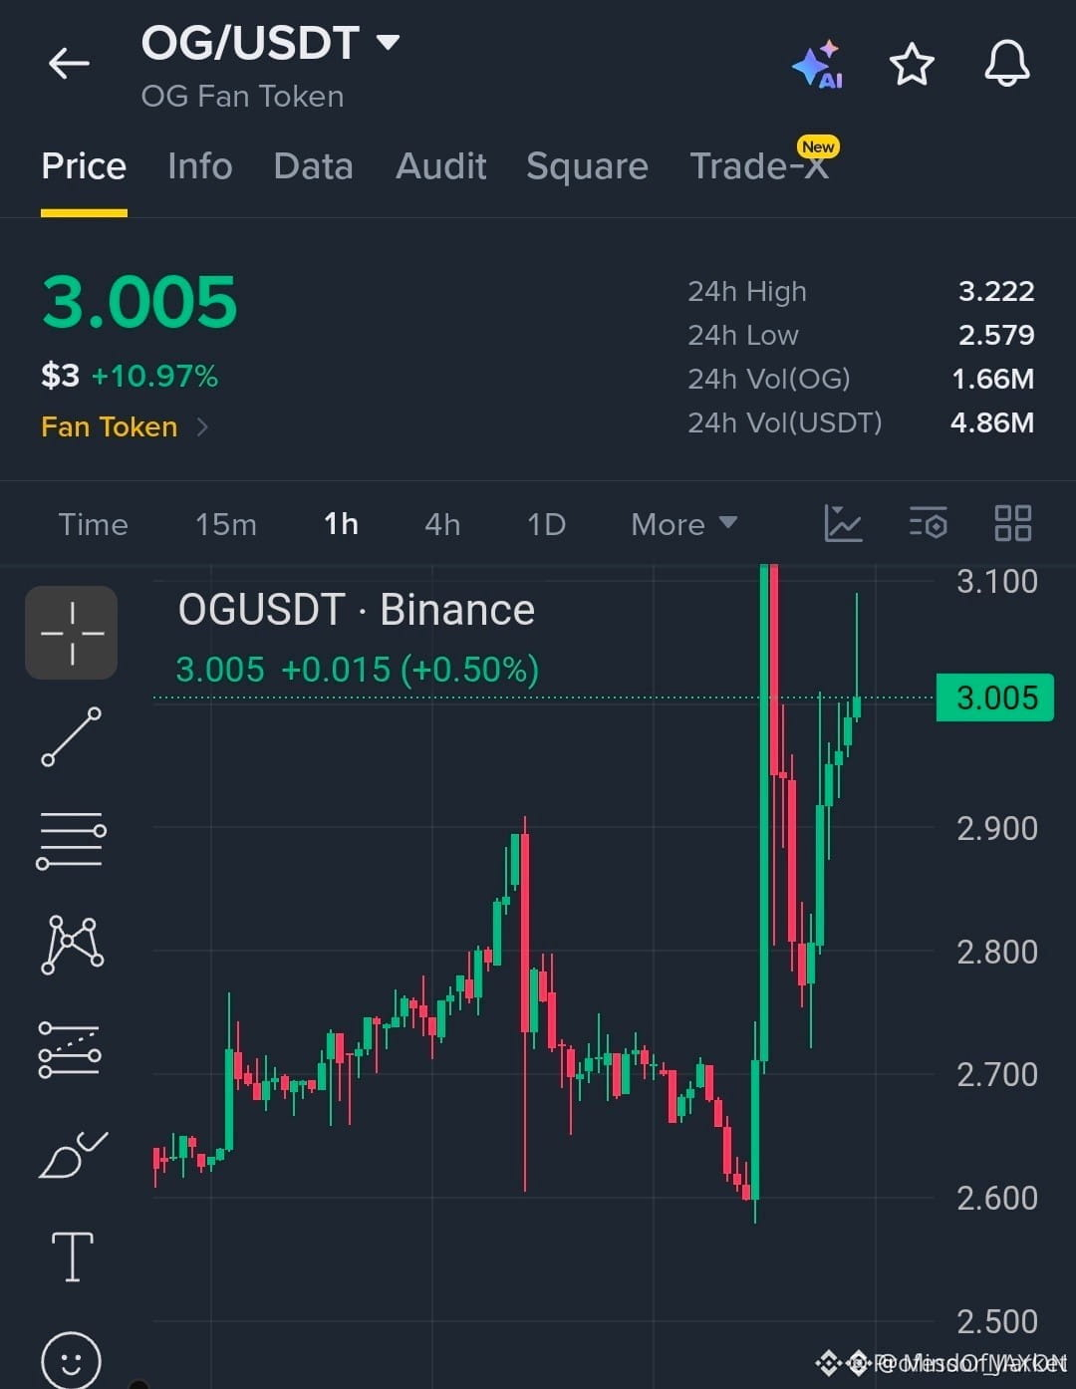Image resolution: width=1076 pixels, height=1389 pixels.
Task: Open the Audit tab
Action: pyautogui.click(x=440, y=165)
